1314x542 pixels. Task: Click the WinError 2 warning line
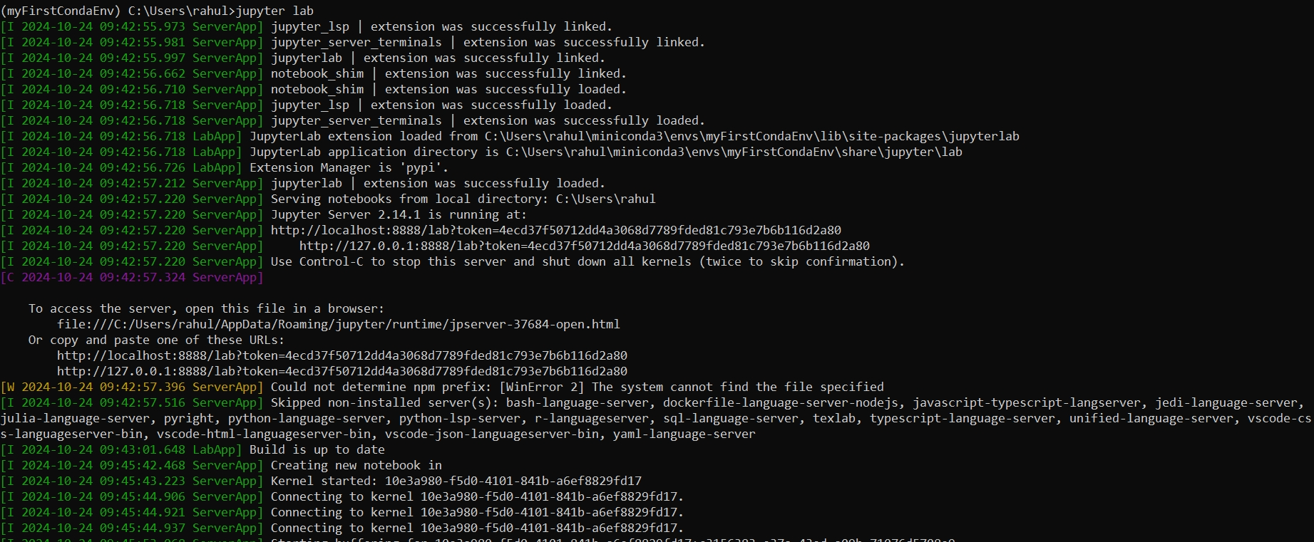[x=442, y=387]
